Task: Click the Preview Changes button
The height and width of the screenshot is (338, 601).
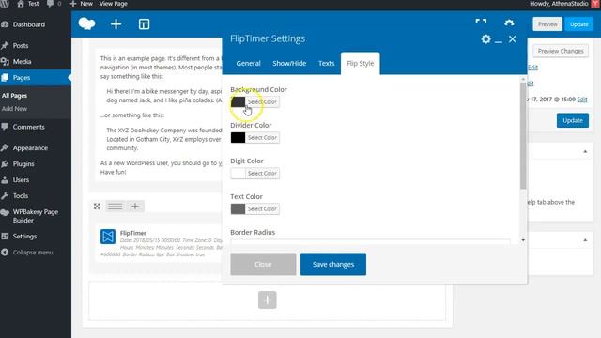Action: 561,51
